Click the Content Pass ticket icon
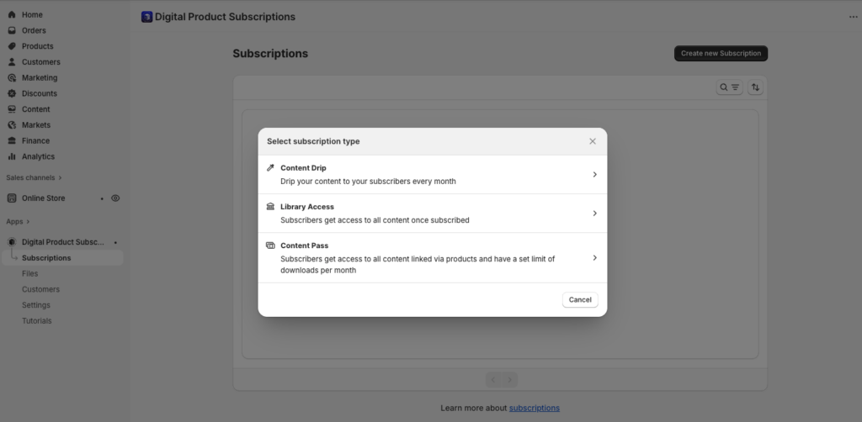This screenshot has width=862, height=422. (270, 245)
